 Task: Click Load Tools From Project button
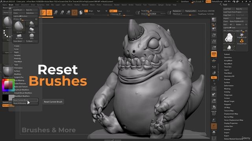click(235, 12)
